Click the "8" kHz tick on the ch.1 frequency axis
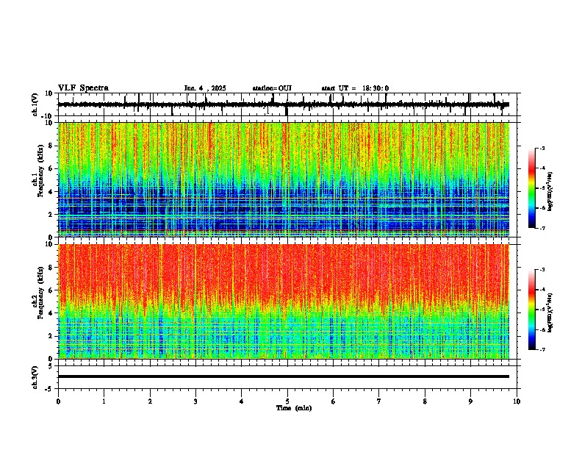The width and height of the screenshot is (582, 450). click(x=51, y=146)
